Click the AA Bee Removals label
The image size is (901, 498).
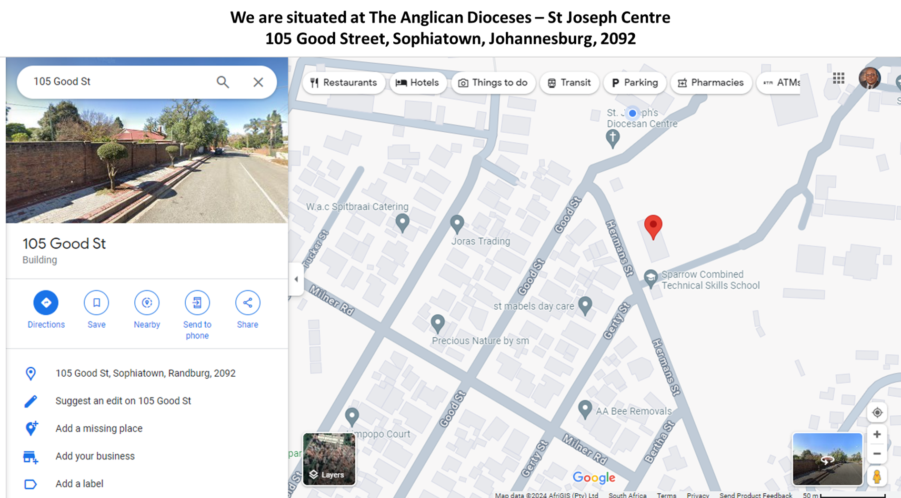[634, 411]
